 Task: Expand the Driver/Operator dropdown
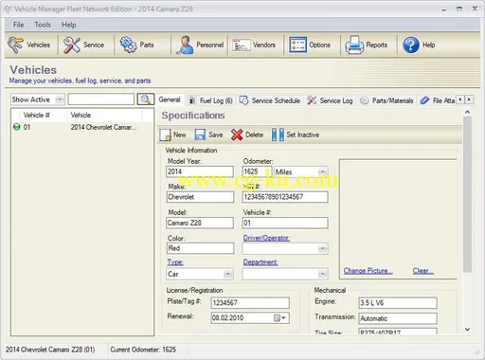(x=322, y=249)
